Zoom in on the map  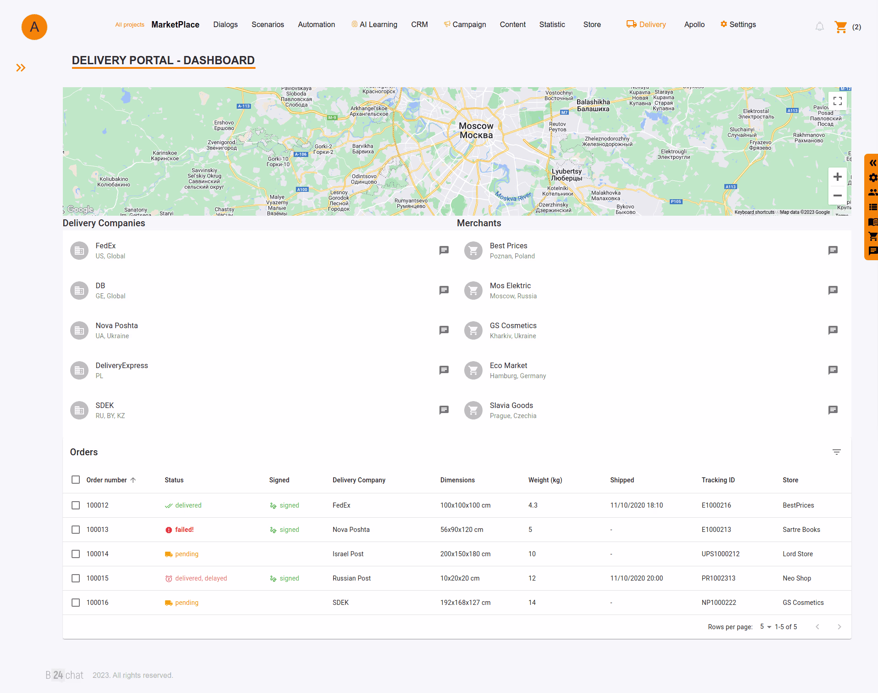click(838, 177)
